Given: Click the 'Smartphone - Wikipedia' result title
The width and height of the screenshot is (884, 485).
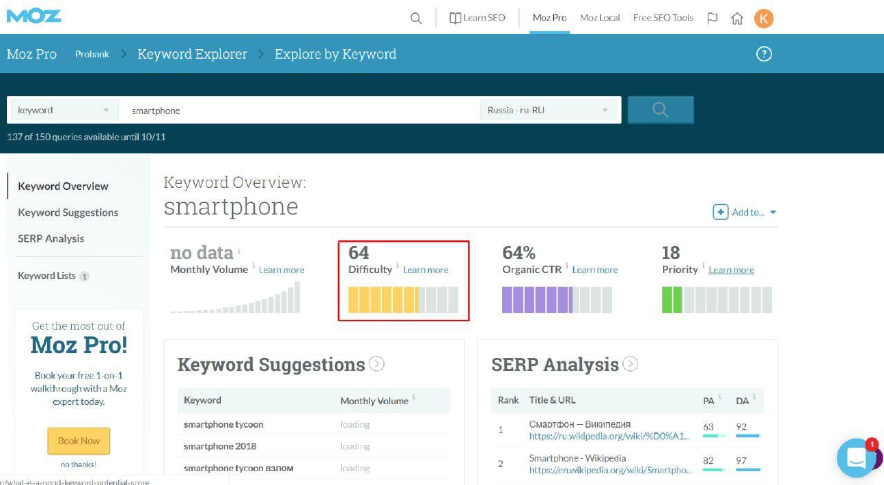Looking at the screenshot, I should [577, 458].
